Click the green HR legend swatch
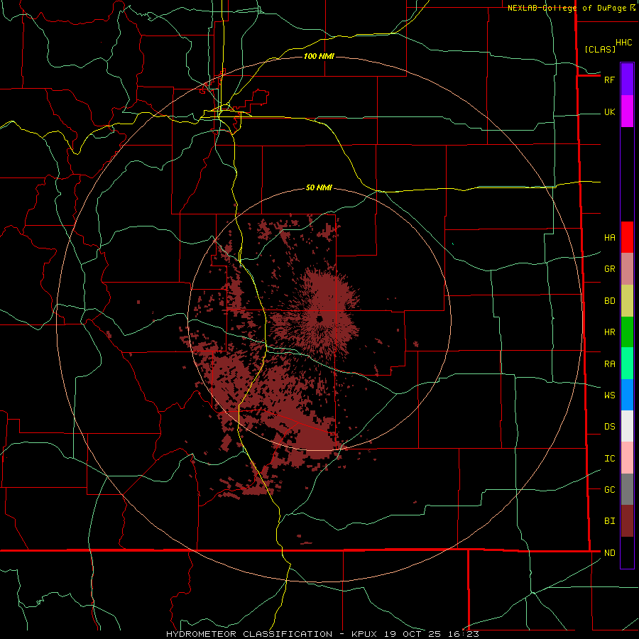This screenshot has width=639, height=639. point(627,332)
